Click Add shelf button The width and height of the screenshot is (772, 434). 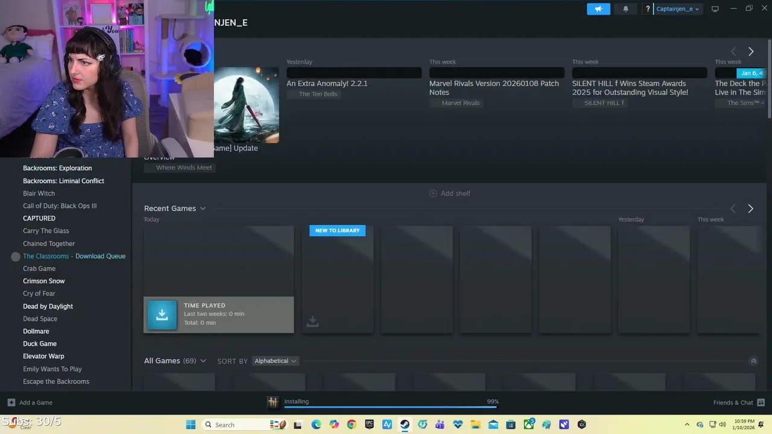pos(449,193)
